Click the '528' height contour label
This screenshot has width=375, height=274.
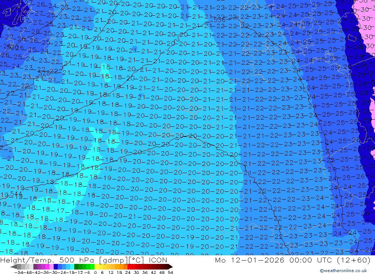coord(44,73)
